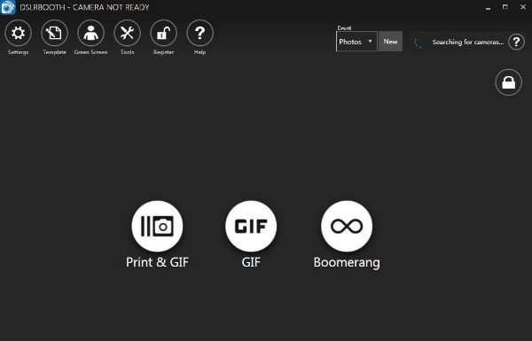Screen dimensions: 532x341
Task: Start a Boomerang session
Action: [347, 226]
